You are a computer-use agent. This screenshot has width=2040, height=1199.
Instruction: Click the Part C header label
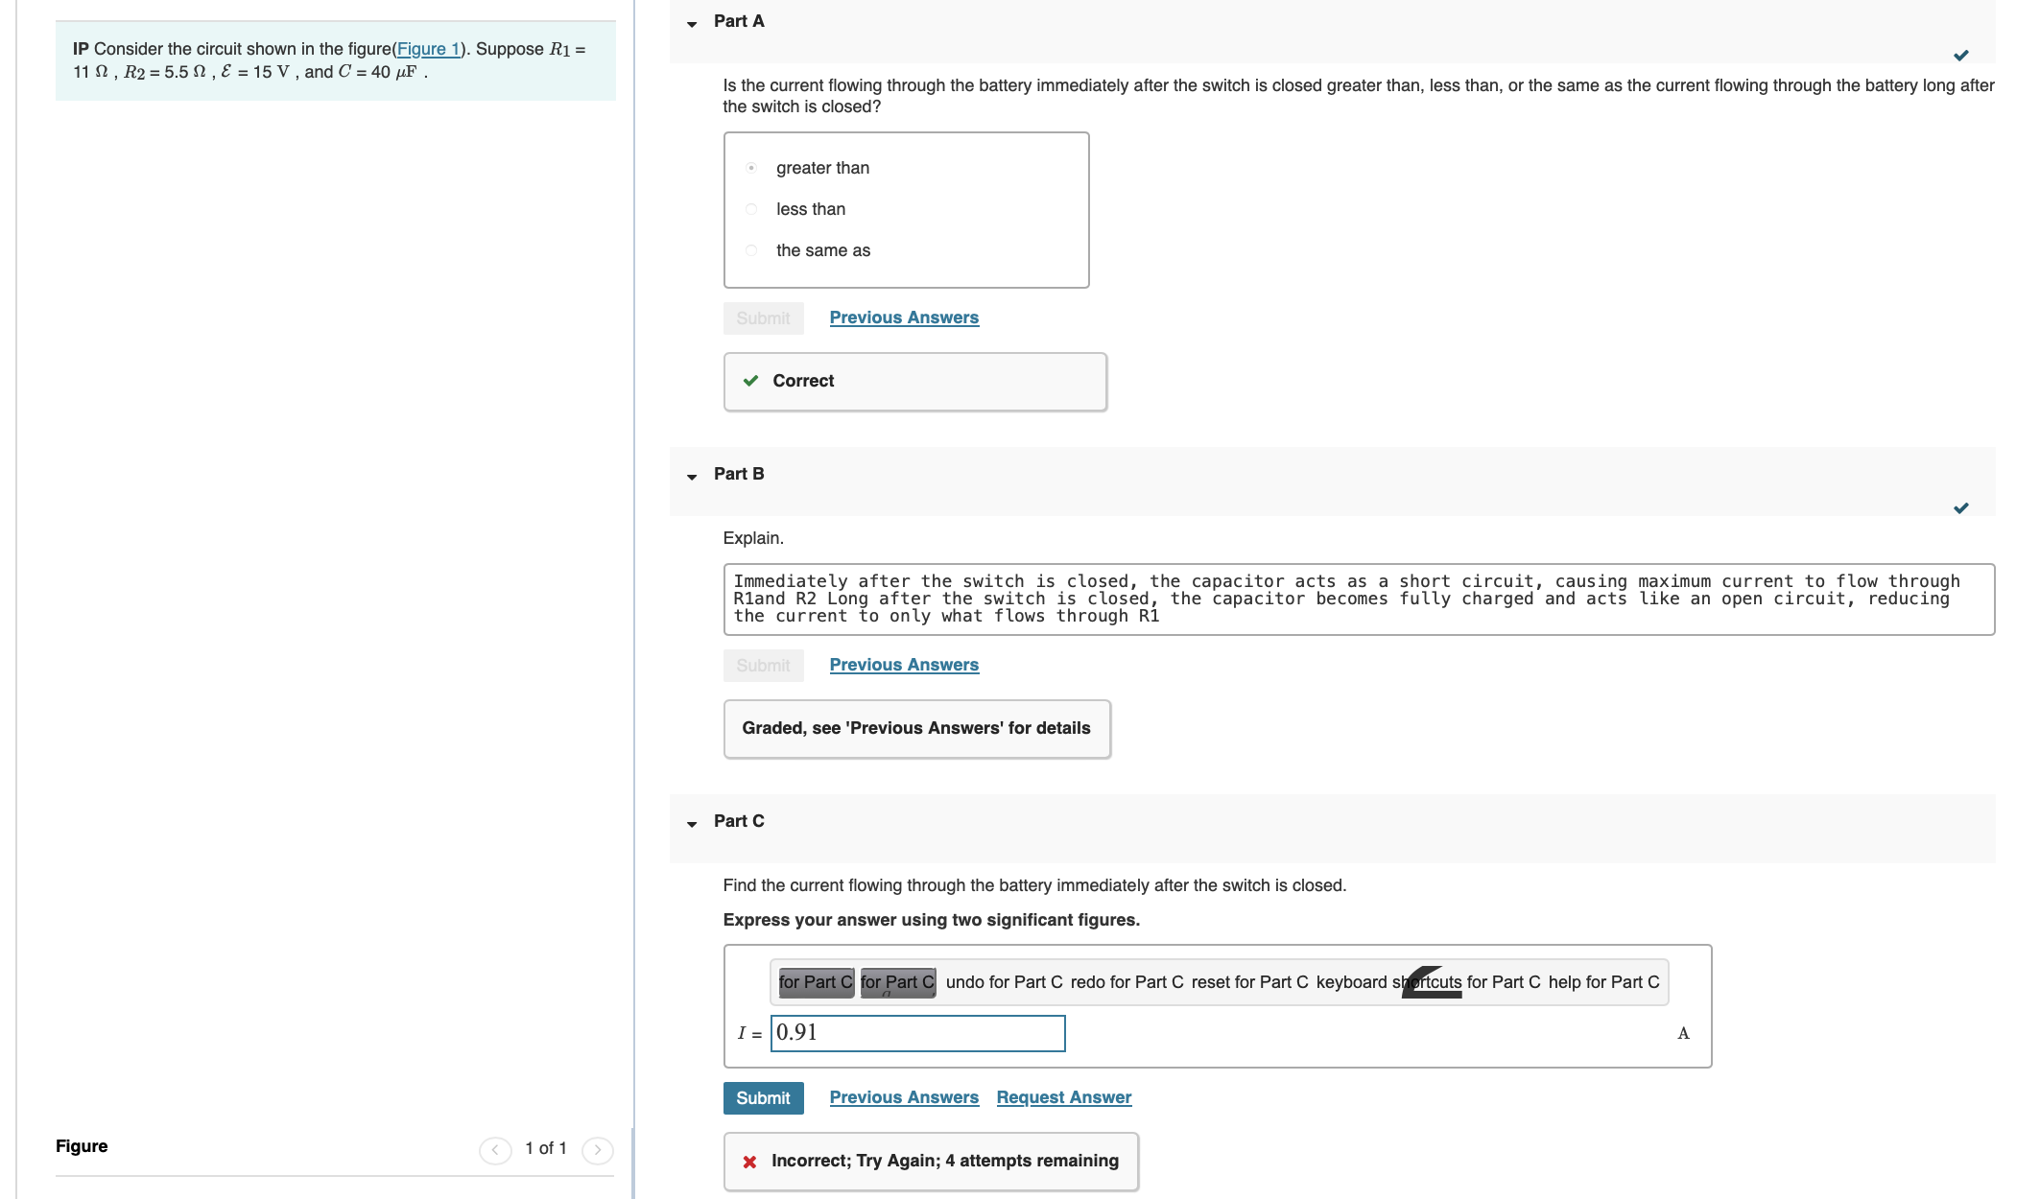[x=739, y=821]
